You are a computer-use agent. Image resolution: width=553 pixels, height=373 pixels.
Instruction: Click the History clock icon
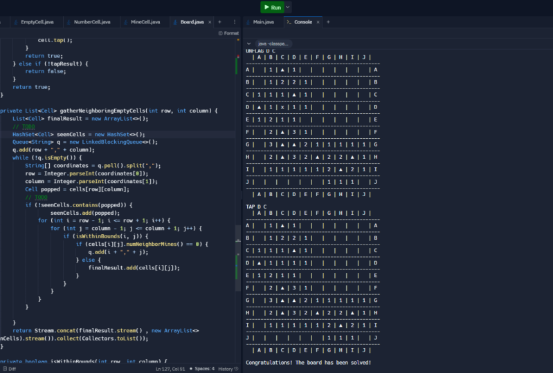(x=236, y=369)
